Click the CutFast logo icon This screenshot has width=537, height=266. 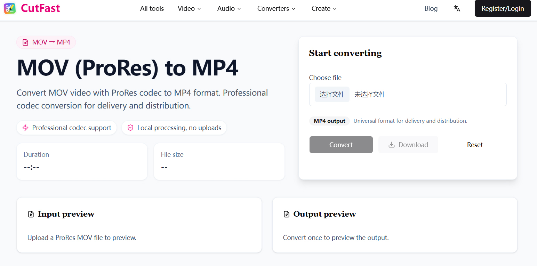tap(9, 8)
